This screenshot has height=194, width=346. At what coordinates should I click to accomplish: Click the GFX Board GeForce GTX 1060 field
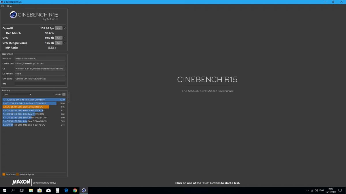click(x=40, y=79)
